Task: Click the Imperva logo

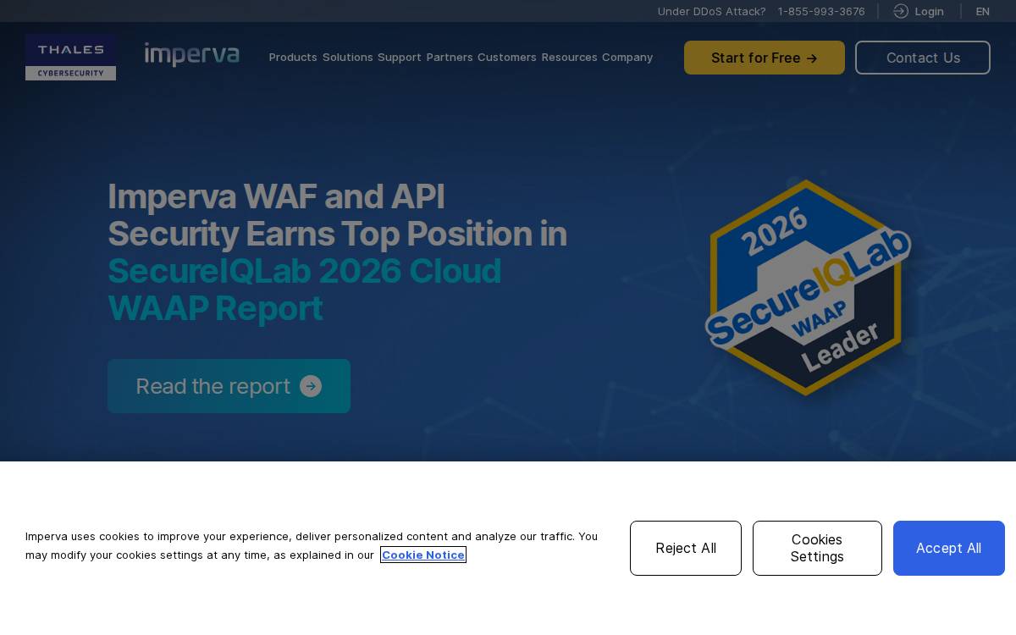Action: [192, 55]
